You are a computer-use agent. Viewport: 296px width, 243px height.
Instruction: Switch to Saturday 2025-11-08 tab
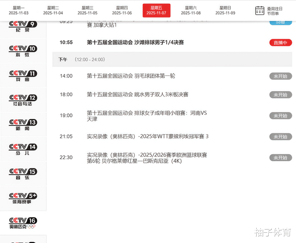[191, 10]
